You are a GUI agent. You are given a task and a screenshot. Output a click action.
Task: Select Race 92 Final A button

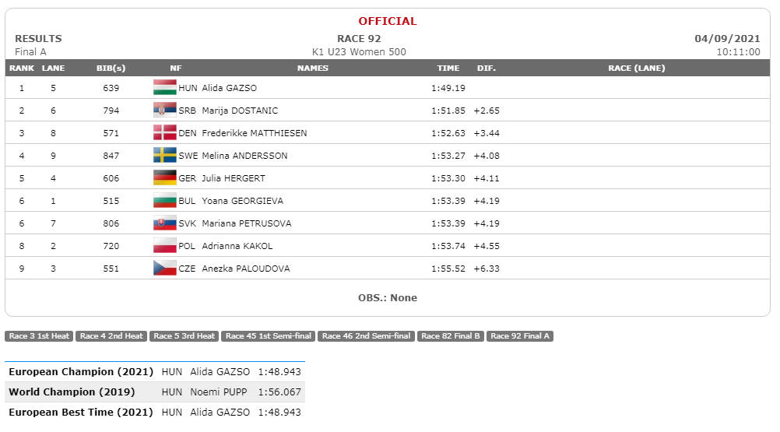520,336
